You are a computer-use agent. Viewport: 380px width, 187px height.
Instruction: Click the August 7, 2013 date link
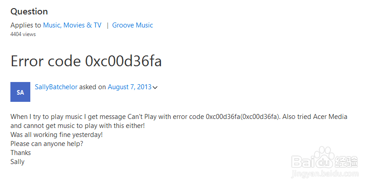pyautogui.click(x=130, y=87)
